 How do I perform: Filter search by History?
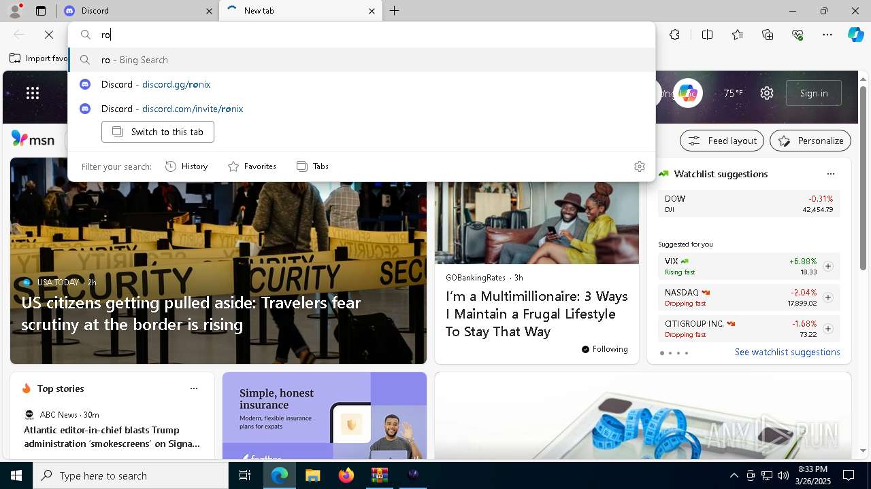pos(187,166)
